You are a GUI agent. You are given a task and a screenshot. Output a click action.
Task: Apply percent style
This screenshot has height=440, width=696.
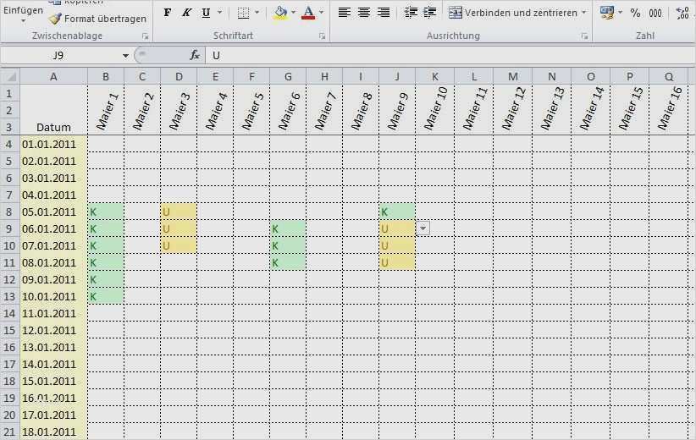tap(635, 13)
